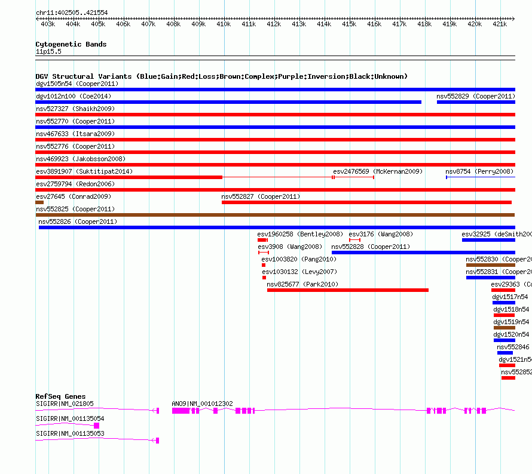The width and height of the screenshot is (532, 474).
Task: Select esv1003820 (Pang2010) variant label
Action: [299, 259]
